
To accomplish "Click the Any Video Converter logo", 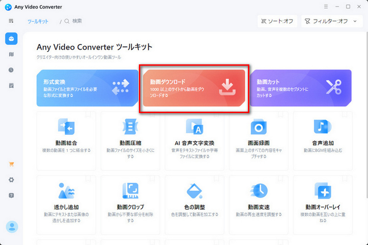I will pos(8,7).
